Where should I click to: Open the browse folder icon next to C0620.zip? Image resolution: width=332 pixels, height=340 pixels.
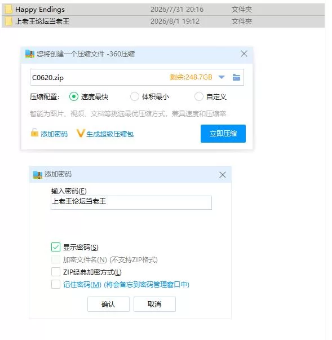(236, 77)
